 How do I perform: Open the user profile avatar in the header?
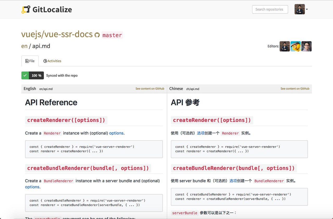click(300, 9)
